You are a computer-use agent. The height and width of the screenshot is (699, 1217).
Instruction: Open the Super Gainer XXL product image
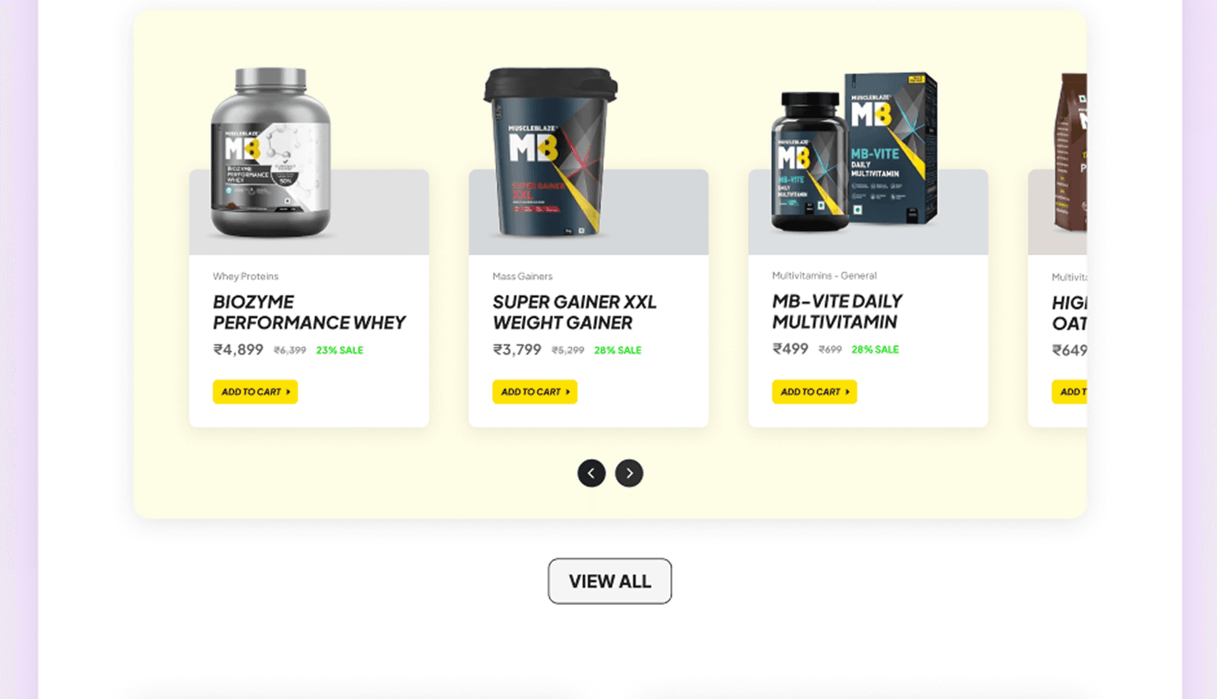pos(550,153)
